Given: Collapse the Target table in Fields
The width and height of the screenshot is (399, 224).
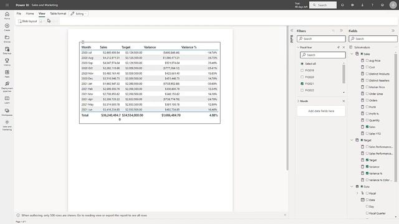Looking at the screenshot, I should click(x=352, y=140).
